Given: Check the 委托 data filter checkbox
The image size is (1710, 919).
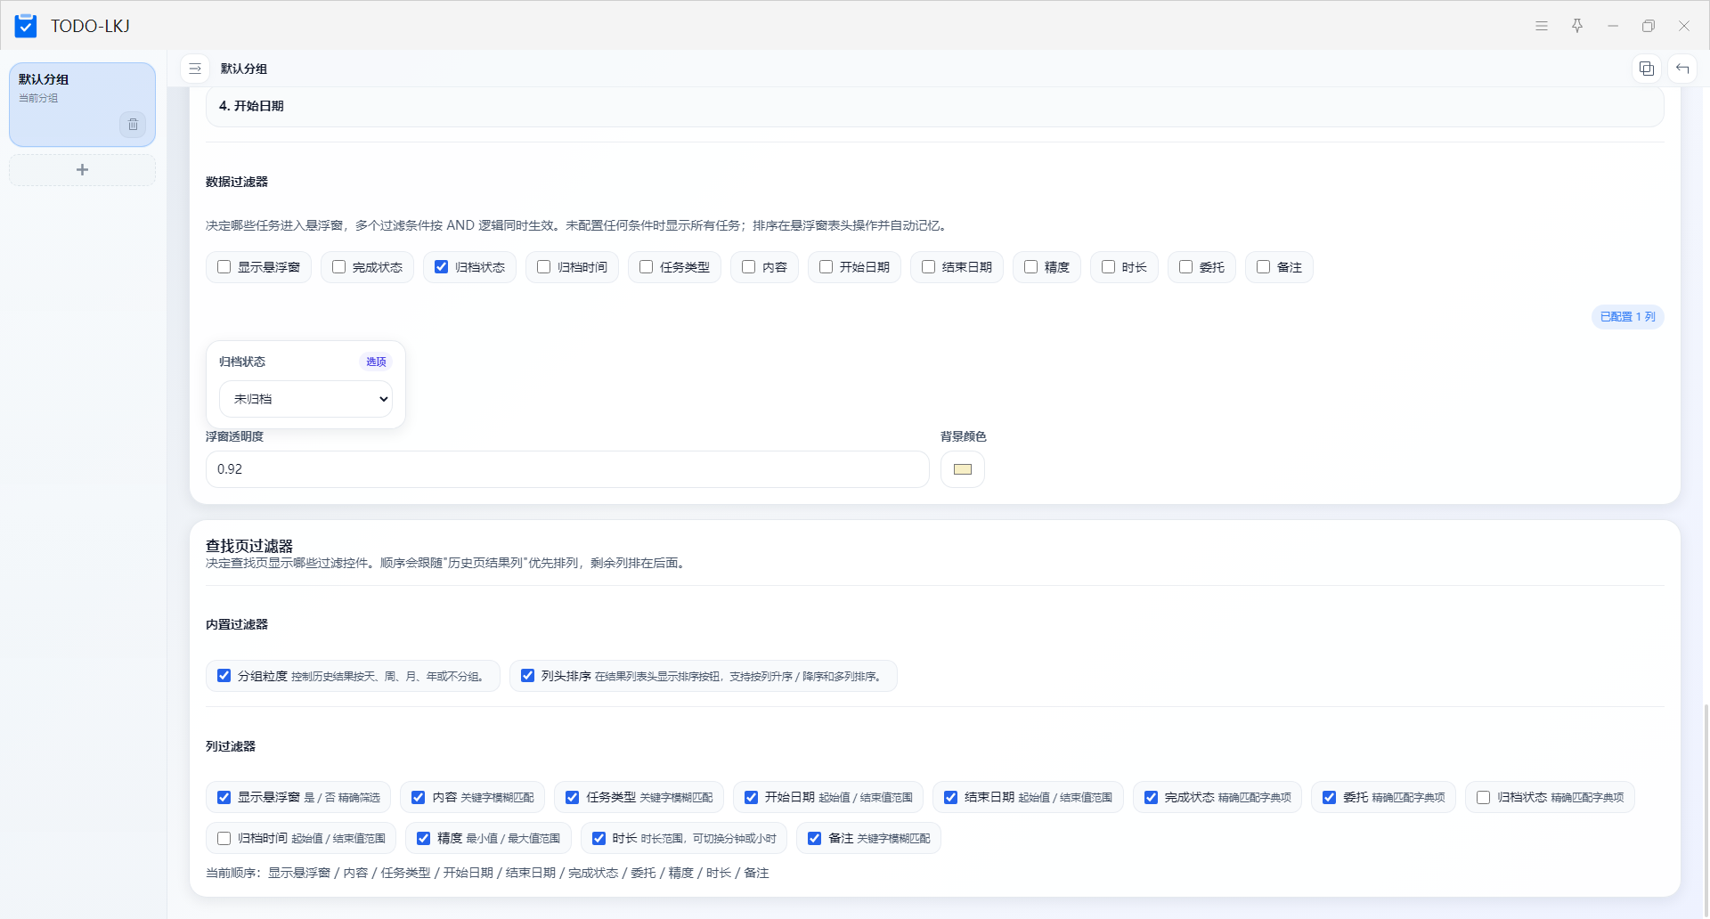Looking at the screenshot, I should tap(1186, 267).
